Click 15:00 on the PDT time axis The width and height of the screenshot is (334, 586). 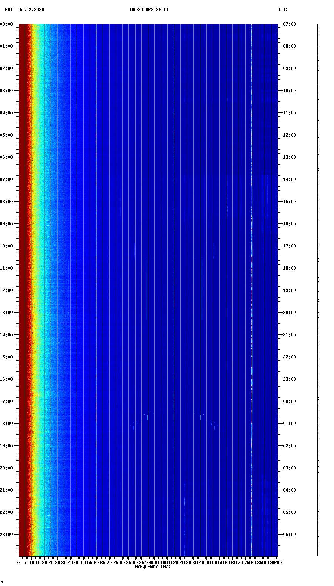tap(6, 357)
